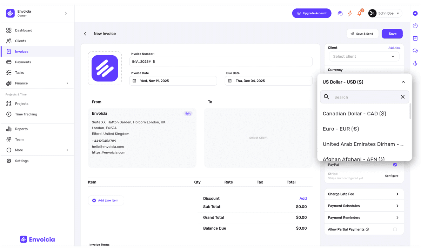Open the timer icon in the right sidebar
The image size is (421, 251).
click(415, 26)
